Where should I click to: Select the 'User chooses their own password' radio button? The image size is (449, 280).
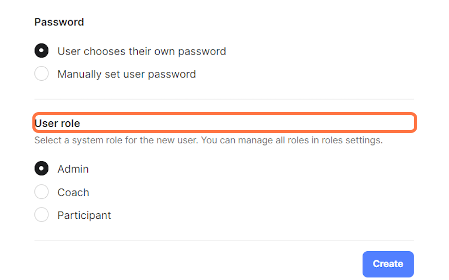42,51
